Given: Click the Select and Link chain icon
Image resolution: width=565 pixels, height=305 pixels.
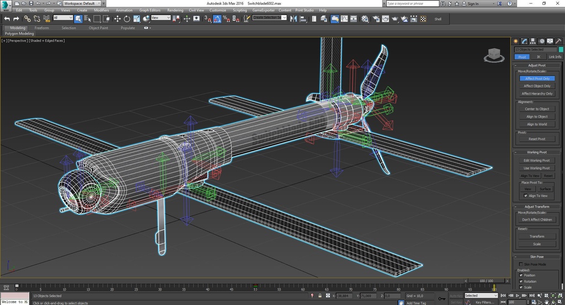Looking at the screenshot, I should [27, 19].
